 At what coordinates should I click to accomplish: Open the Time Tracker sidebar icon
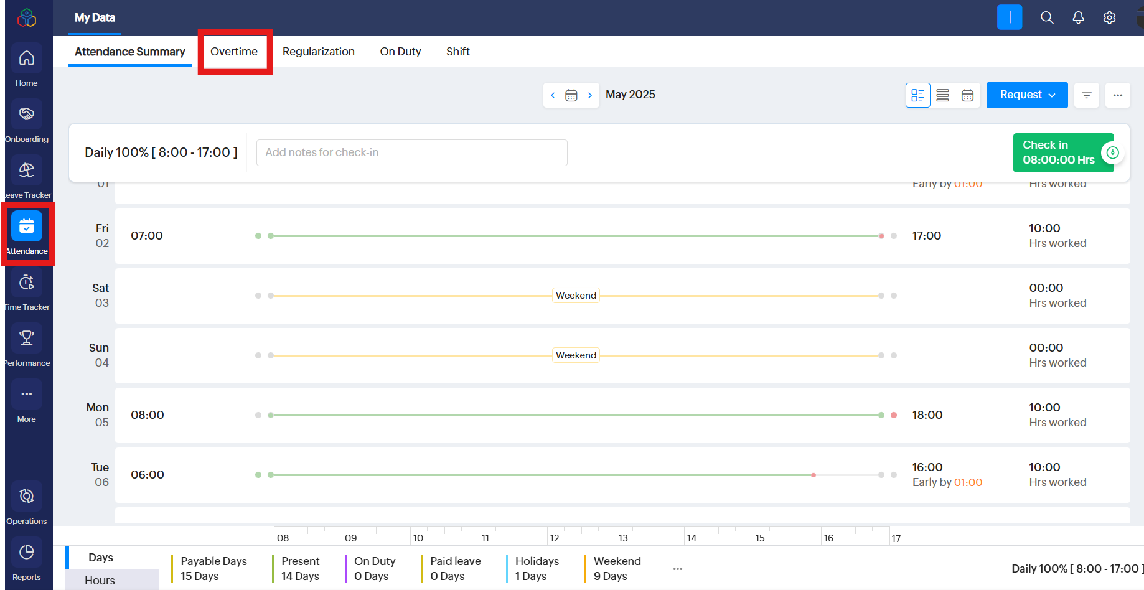pyautogui.click(x=26, y=283)
